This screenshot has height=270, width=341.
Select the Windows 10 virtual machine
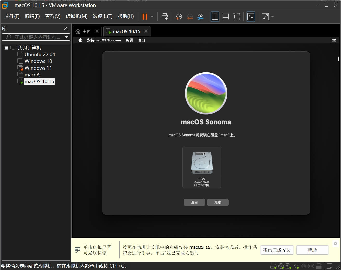click(38, 61)
